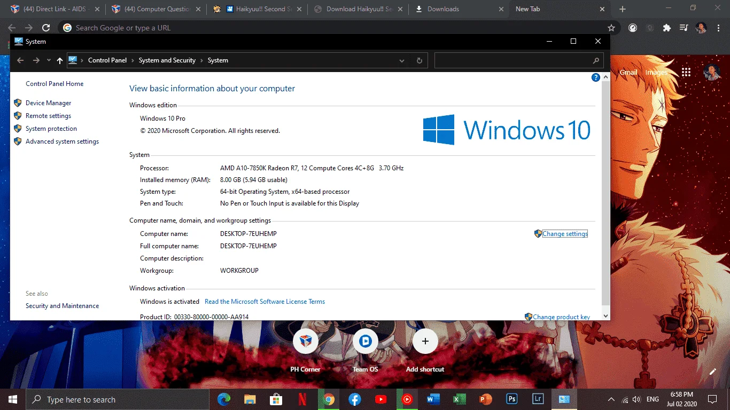The width and height of the screenshot is (730, 410).
Task: Click the Control Panel search box
Action: point(519,60)
